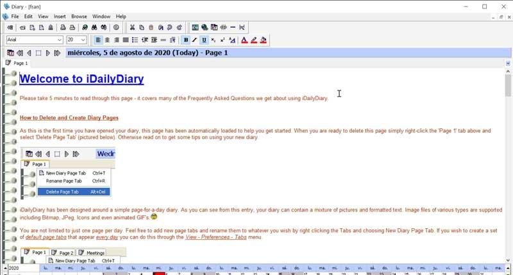Click the every day underlined text
This screenshot has width=513, height=275.
tap(107, 237)
